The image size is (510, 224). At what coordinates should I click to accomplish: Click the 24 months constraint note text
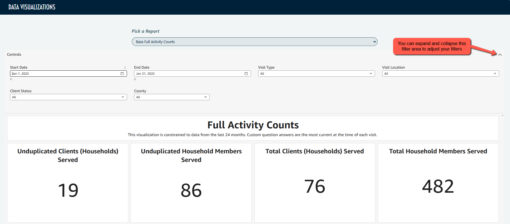(252, 135)
